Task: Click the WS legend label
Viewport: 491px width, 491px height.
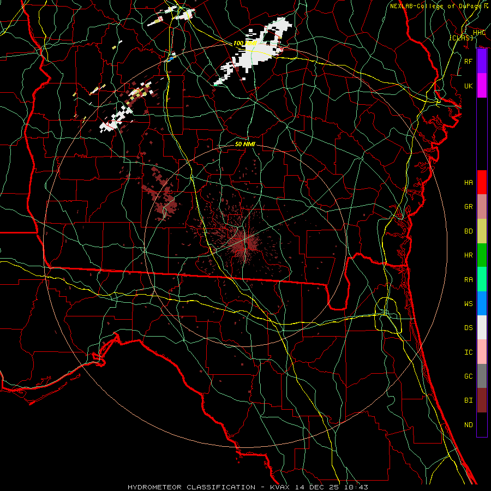Action: pyautogui.click(x=469, y=303)
